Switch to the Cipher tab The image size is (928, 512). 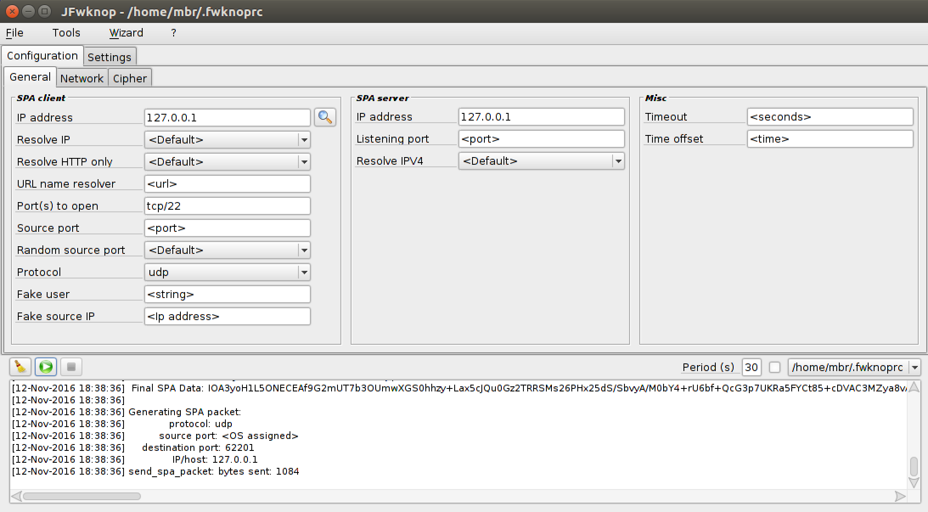coord(129,78)
